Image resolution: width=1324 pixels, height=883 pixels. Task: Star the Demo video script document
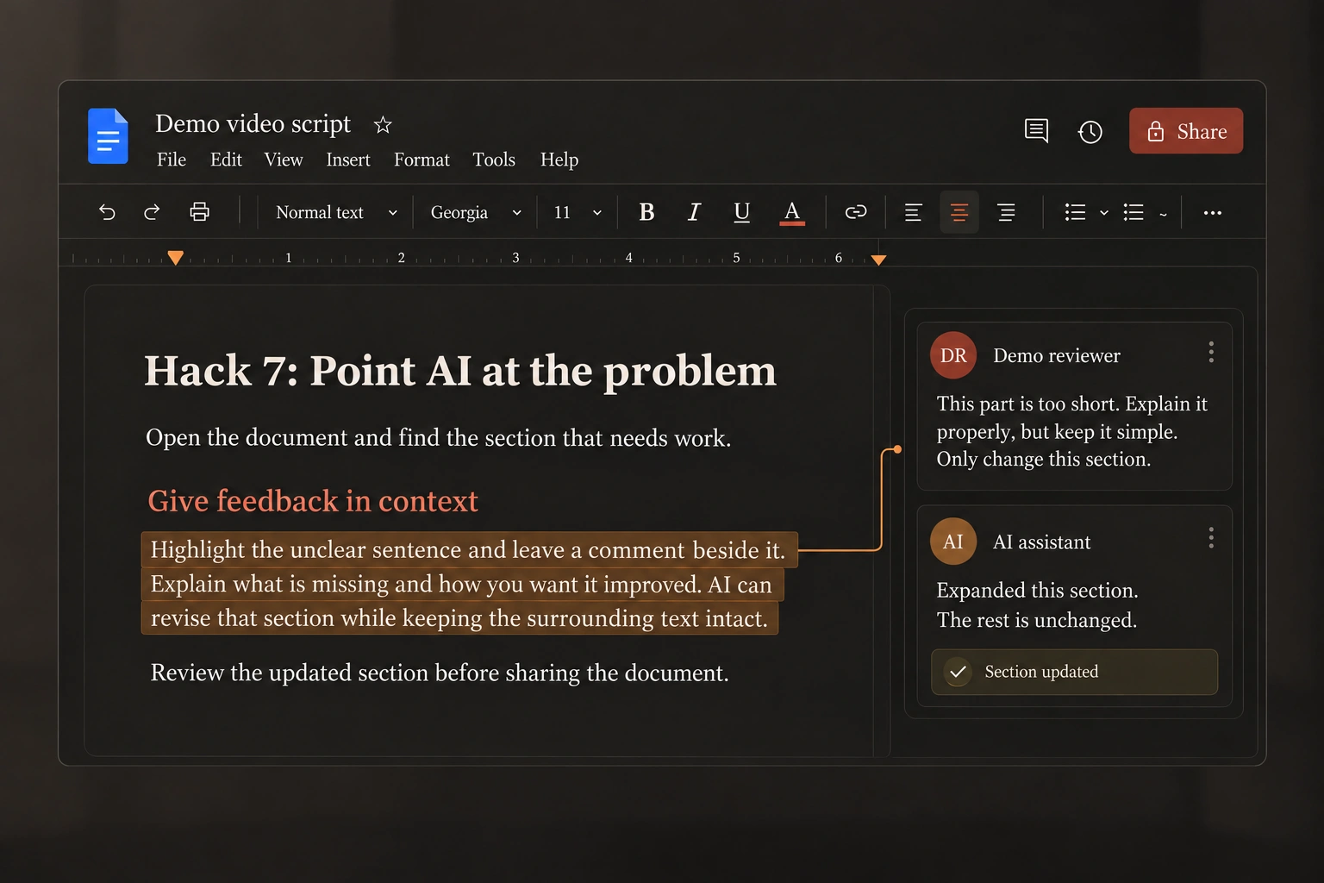coord(383,125)
